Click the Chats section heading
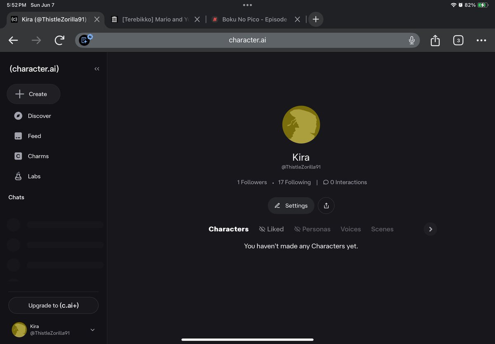The height and width of the screenshot is (344, 495). (16, 197)
